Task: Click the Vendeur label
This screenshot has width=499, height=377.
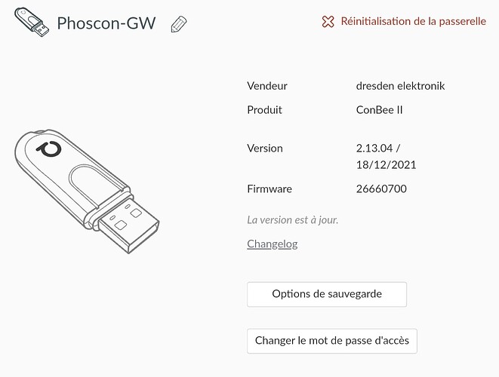Action: pos(267,86)
